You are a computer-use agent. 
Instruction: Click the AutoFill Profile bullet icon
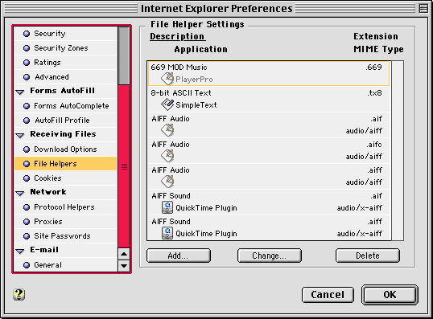pyautogui.click(x=27, y=121)
